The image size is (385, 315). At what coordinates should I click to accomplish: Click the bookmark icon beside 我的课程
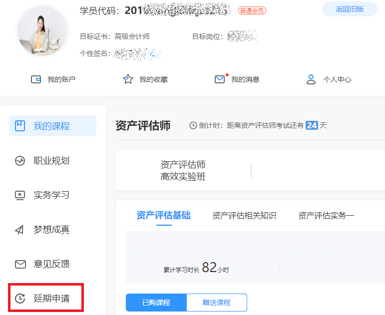(x=20, y=126)
